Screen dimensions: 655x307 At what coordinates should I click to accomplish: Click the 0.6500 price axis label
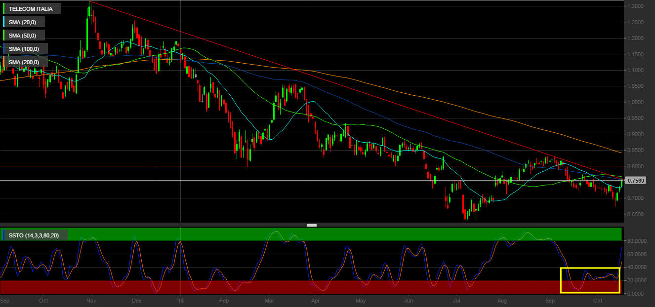click(x=635, y=215)
